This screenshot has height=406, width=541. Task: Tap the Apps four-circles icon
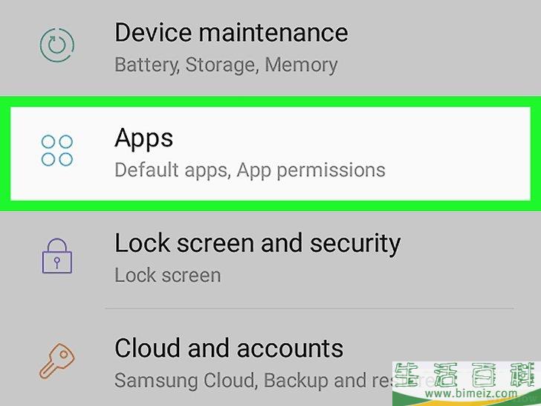(x=57, y=150)
